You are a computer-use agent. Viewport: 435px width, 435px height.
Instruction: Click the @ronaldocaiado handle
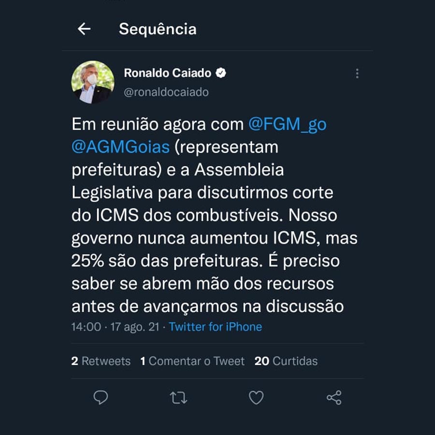[x=166, y=92]
